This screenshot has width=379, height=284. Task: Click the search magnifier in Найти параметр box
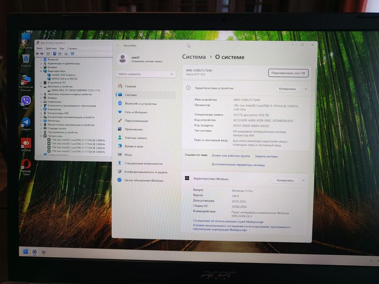[x=172, y=74]
